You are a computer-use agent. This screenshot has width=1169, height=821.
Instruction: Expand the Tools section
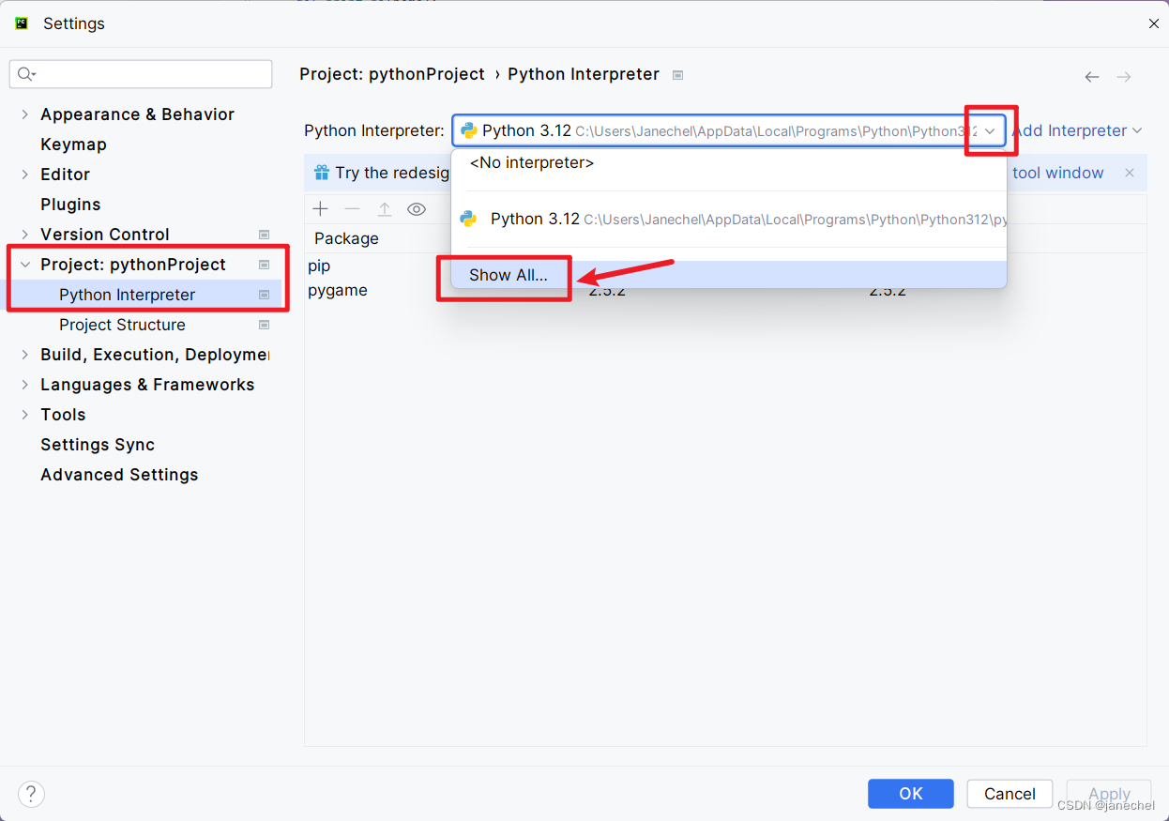[x=25, y=415]
